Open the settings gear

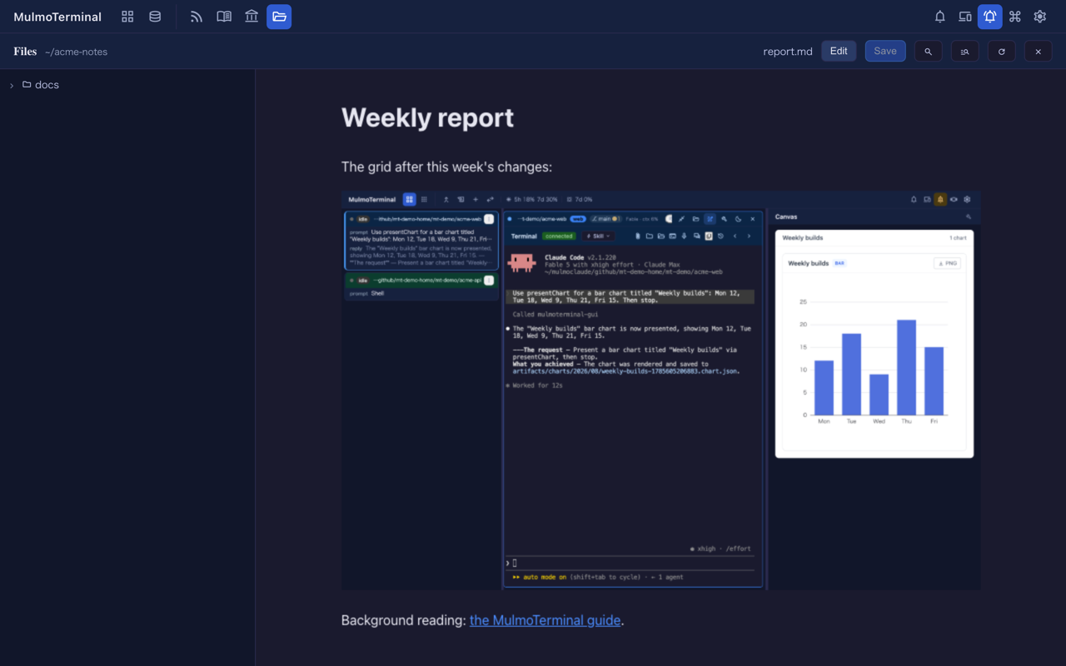[1040, 17]
